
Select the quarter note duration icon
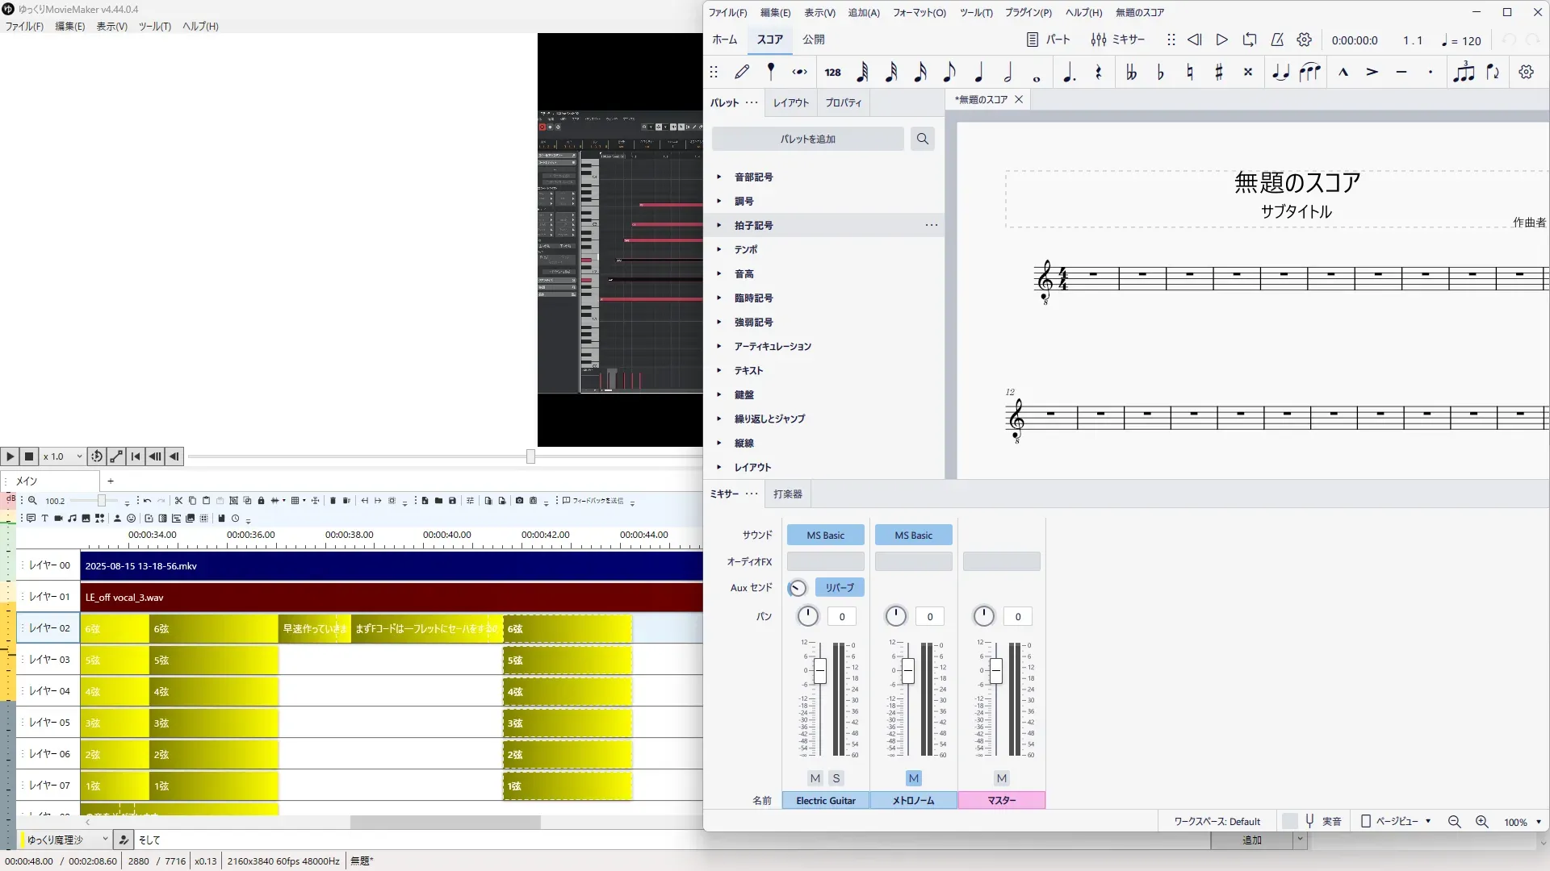978,73
